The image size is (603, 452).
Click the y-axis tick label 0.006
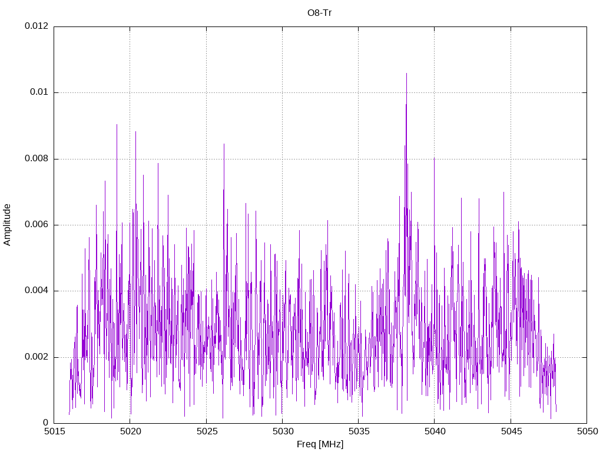point(37,224)
